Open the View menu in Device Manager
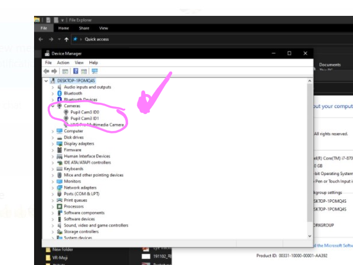This screenshot has height=265, width=353. coord(79,63)
